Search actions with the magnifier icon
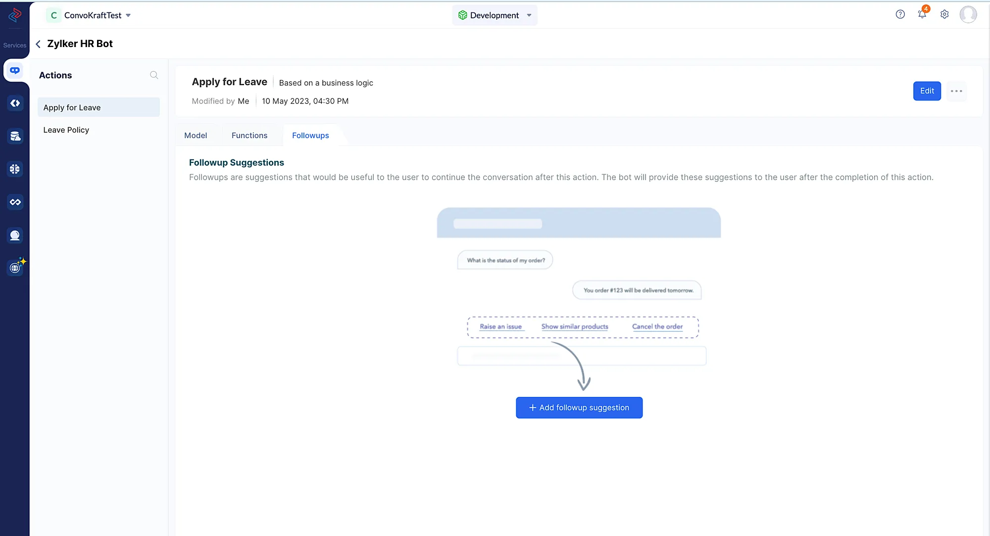 [154, 75]
